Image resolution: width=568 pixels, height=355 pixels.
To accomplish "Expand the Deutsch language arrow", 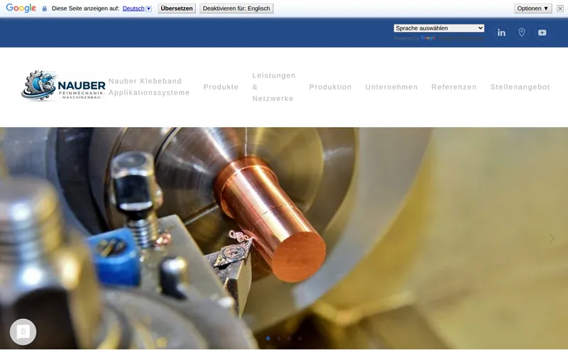I will pos(148,9).
